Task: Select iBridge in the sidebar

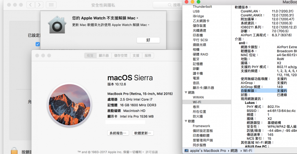Action: pos(198,16)
